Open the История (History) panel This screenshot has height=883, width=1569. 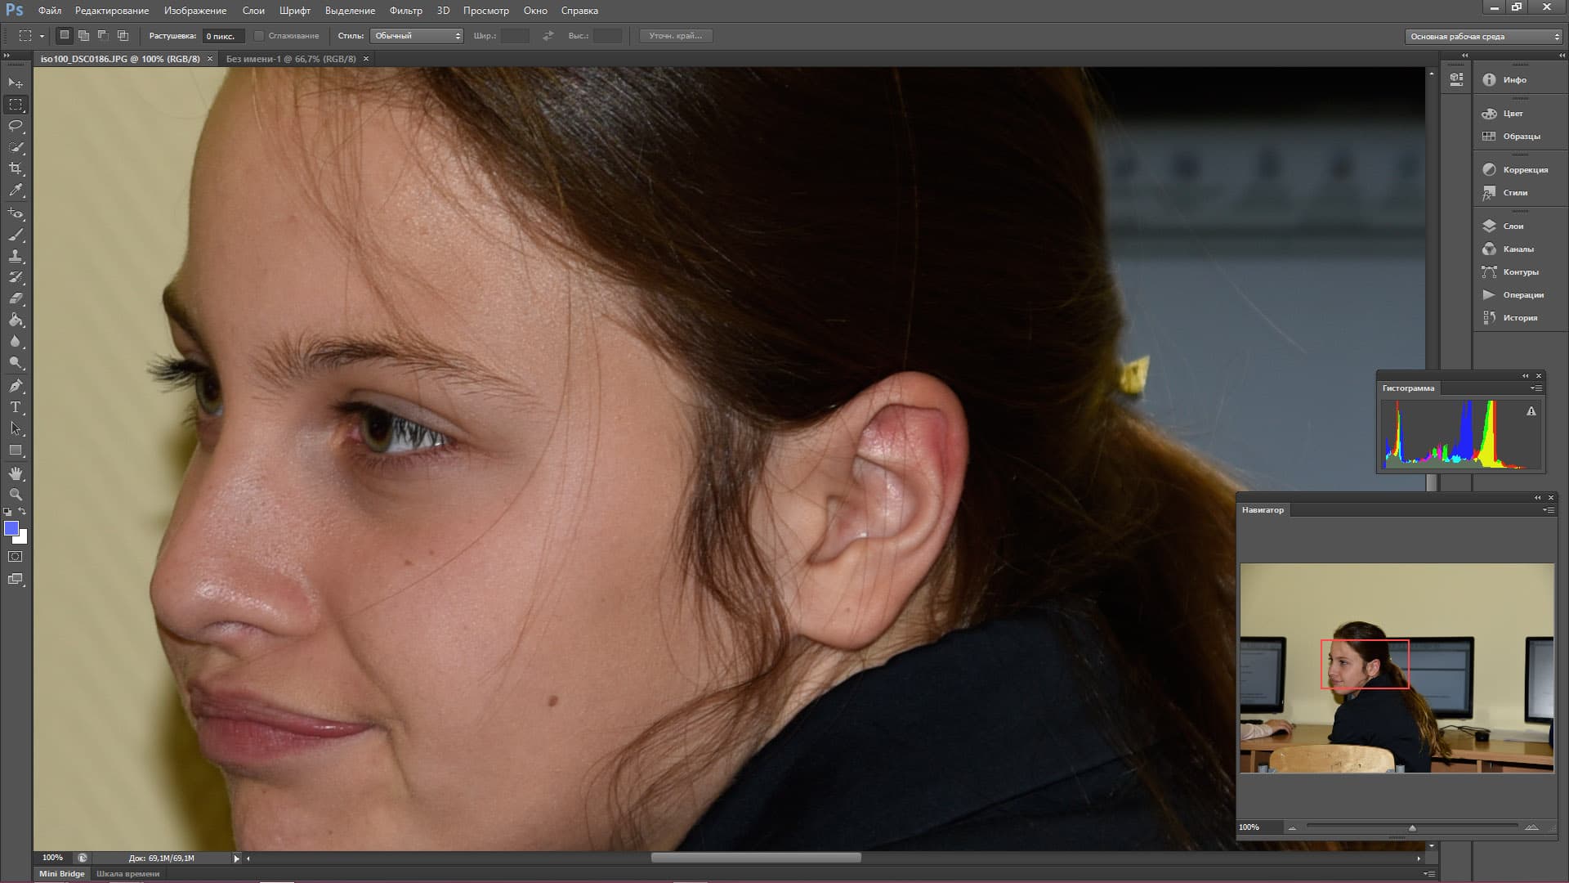1519,318
